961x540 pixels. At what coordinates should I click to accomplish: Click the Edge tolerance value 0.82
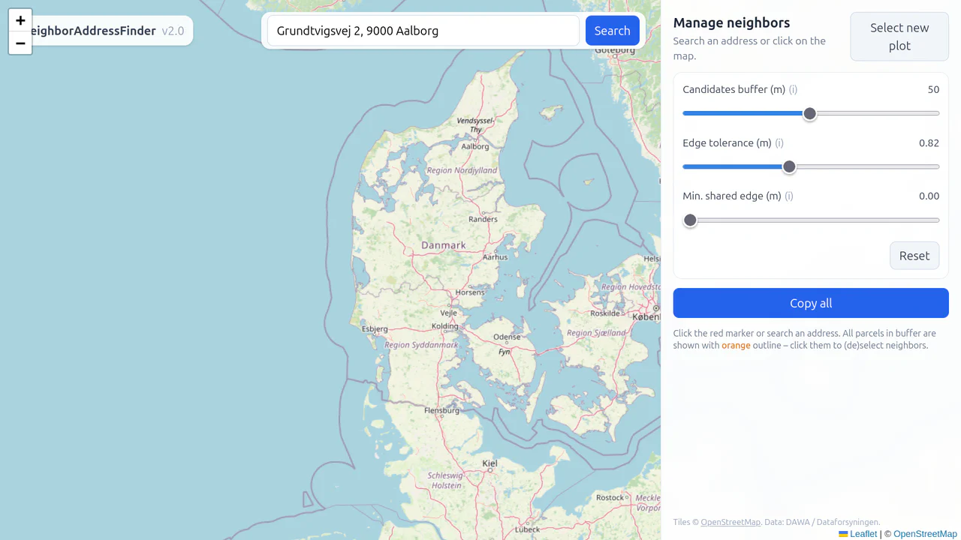(929, 142)
